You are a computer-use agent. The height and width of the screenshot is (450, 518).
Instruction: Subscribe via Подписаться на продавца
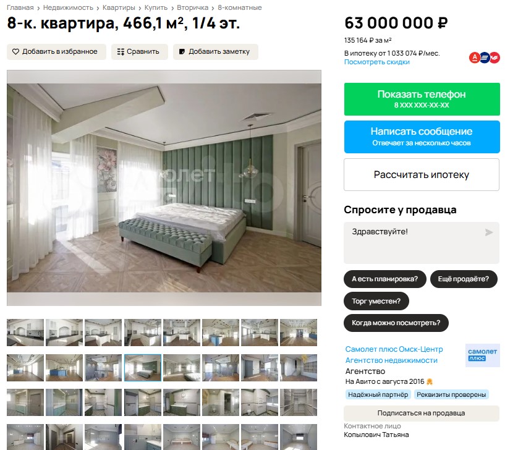tap(422, 413)
